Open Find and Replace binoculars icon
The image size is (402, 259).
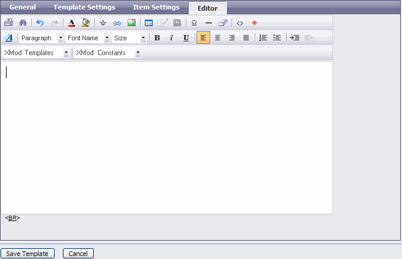(23, 23)
